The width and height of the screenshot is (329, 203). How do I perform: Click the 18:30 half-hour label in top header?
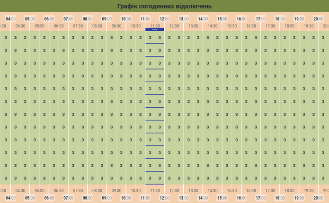(x=289, y=26)
